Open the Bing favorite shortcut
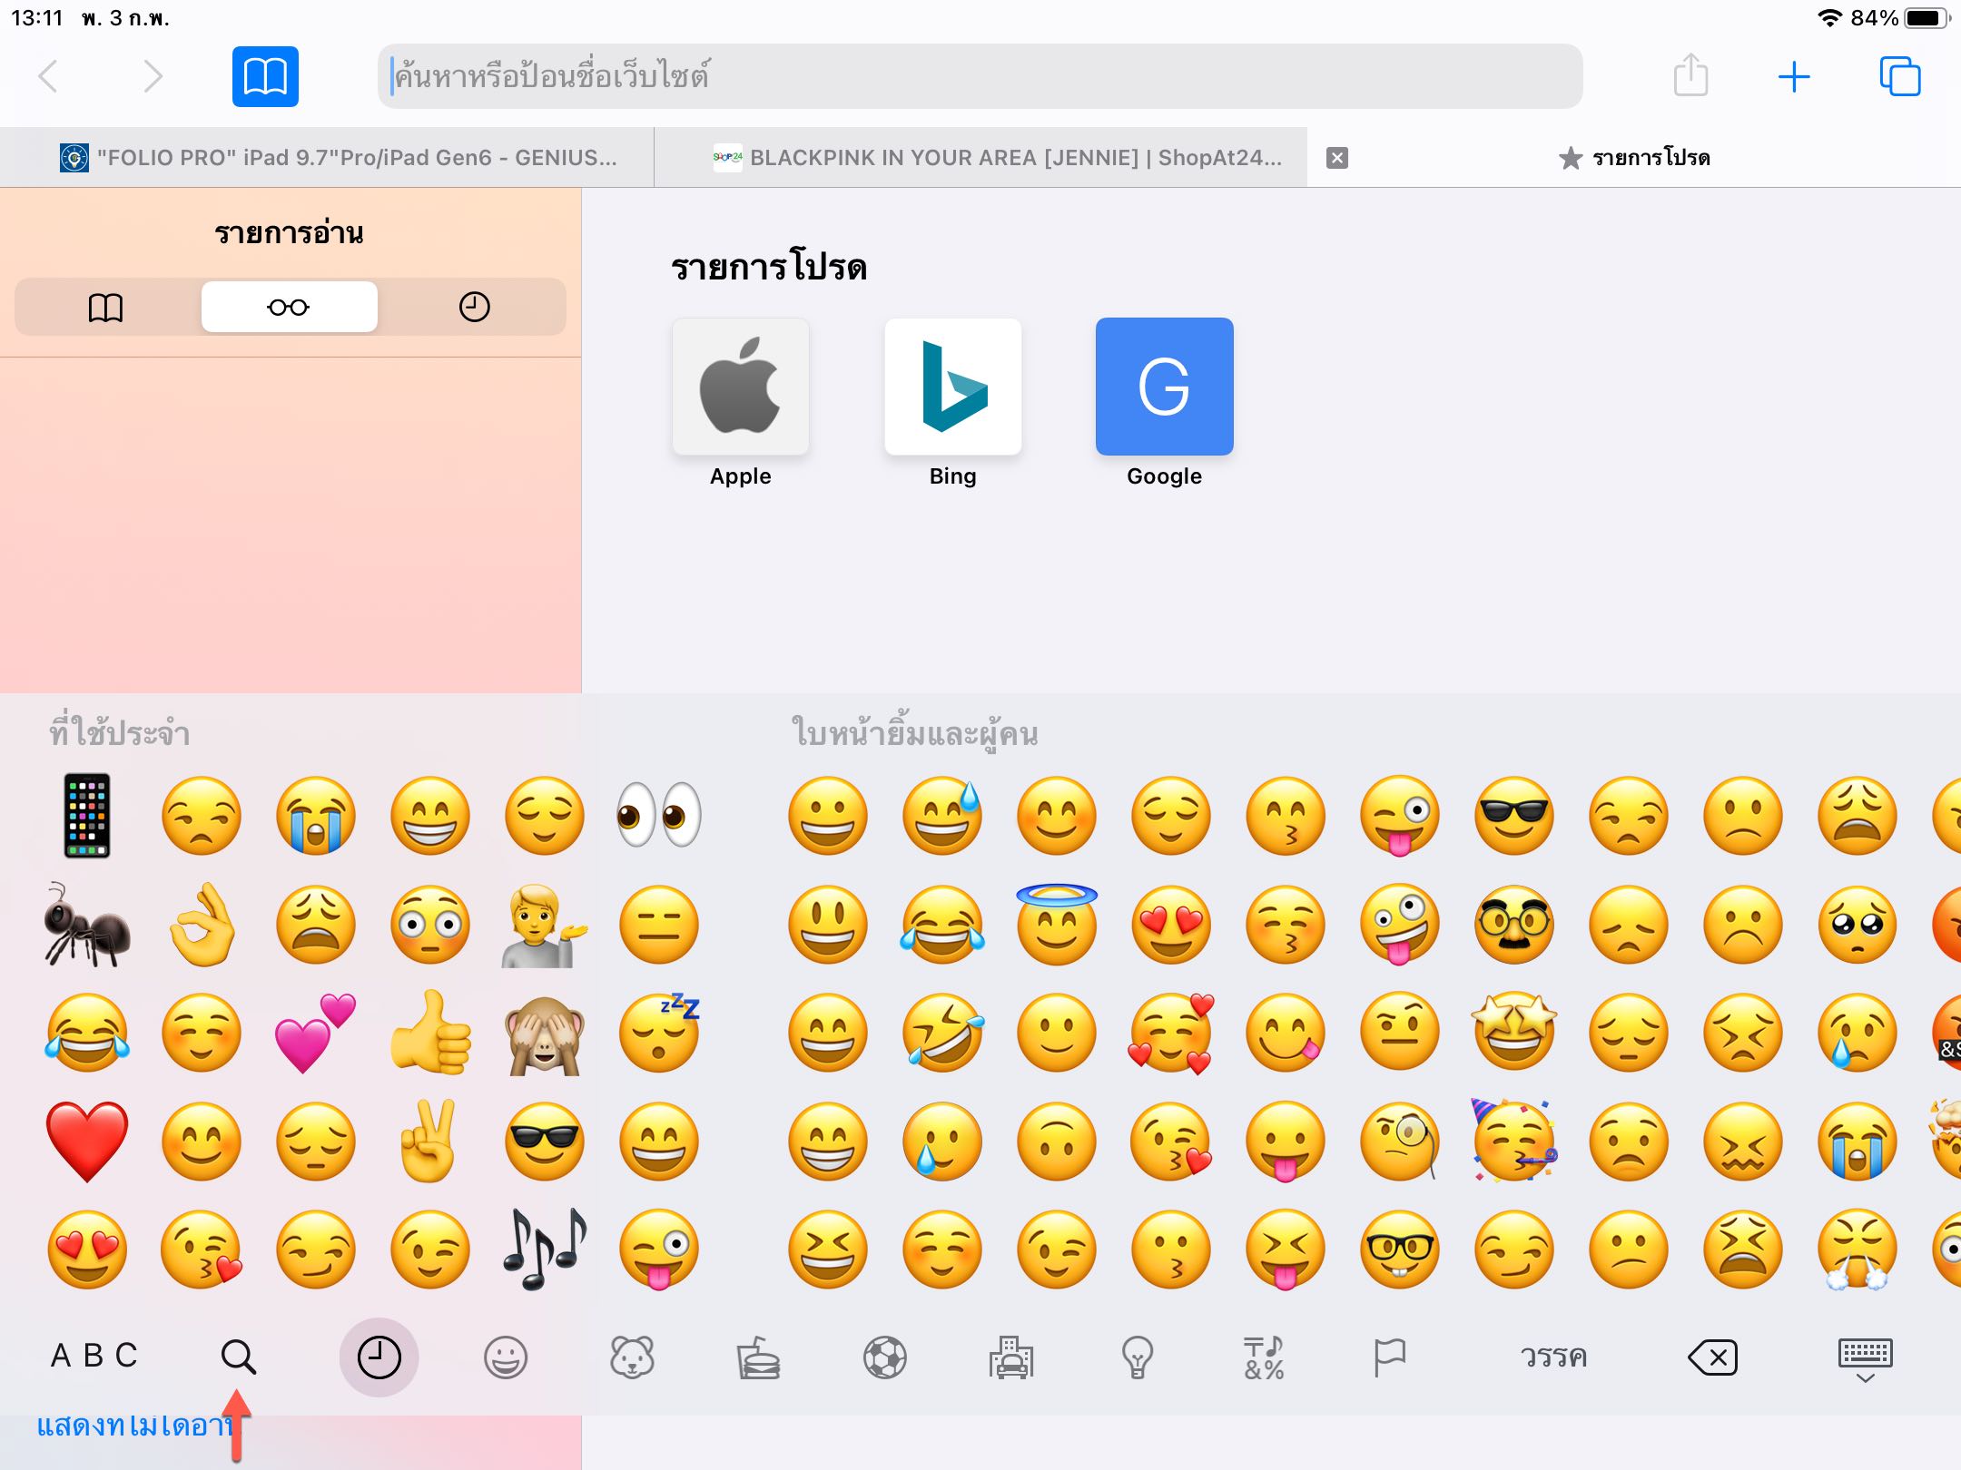 coord(952,387)
